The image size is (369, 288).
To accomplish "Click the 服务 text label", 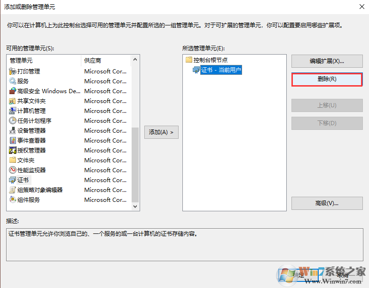I will (23, 81).
